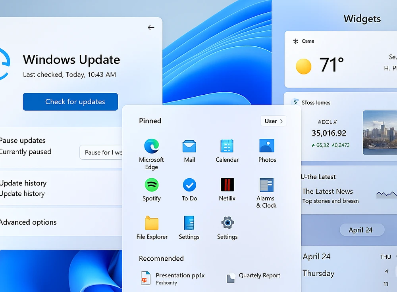Open the Settings app
The width and height of the screenshot is (397, 292).
[189, 222]
